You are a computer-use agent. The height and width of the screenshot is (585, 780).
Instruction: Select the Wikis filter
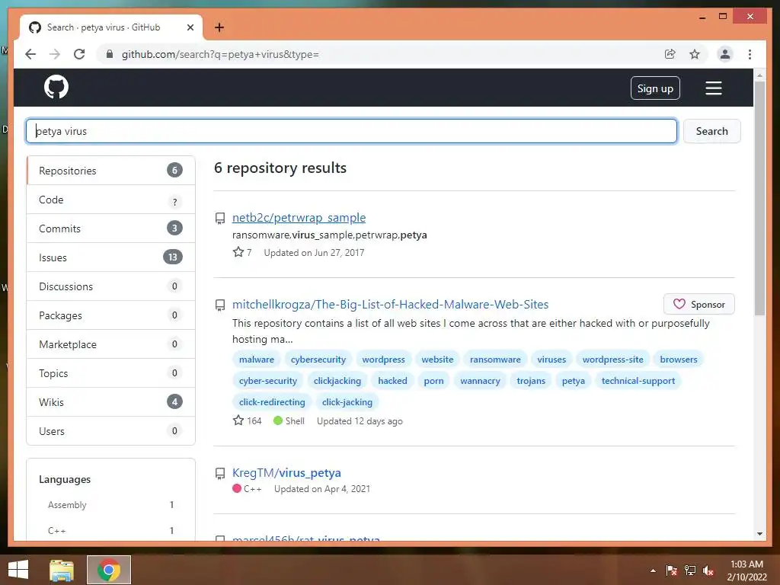coord(110,401)
